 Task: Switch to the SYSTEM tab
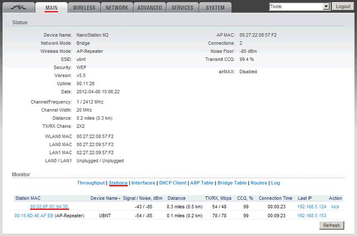[x=215, y=7]
